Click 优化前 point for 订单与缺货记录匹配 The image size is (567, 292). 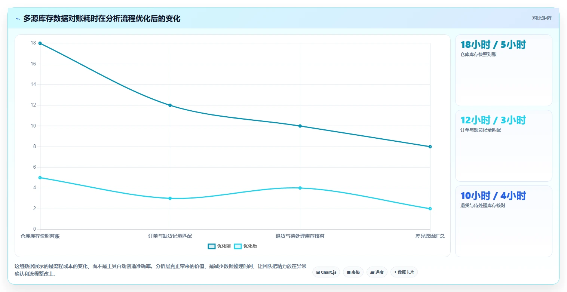pyautogui.click(x=170, y=105)
